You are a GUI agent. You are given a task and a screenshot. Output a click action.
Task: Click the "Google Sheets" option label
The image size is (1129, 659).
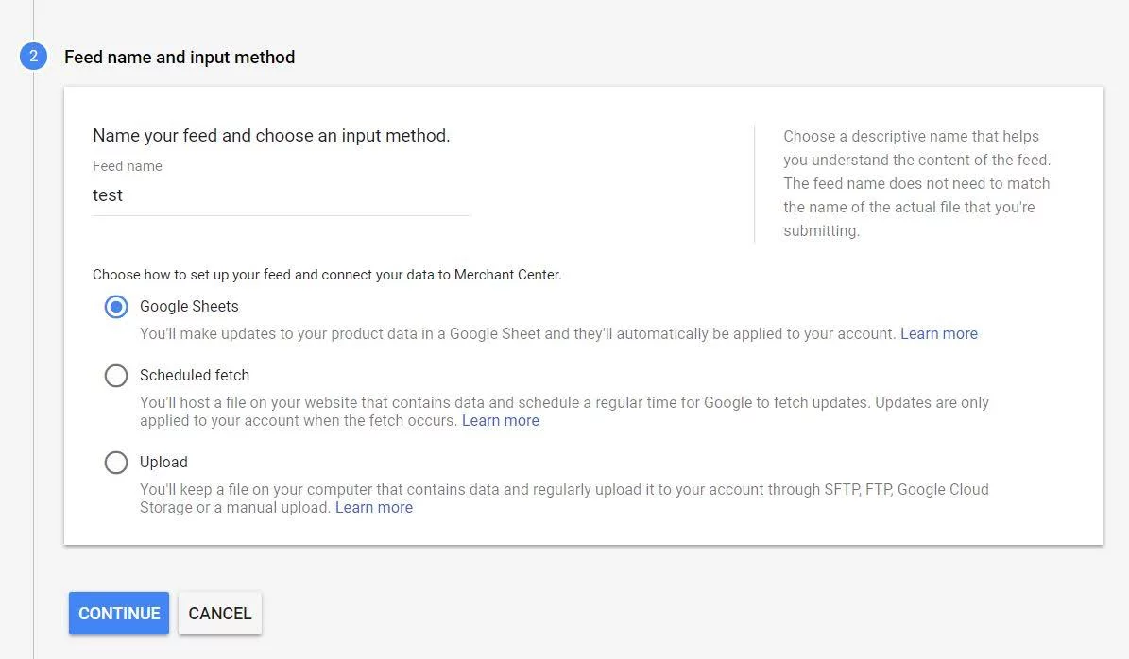click(x=189, y=306)
